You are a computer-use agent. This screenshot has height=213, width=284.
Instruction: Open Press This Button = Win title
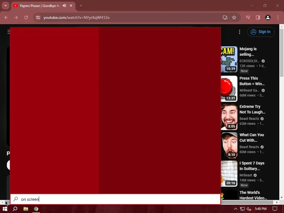click(252, 81)
